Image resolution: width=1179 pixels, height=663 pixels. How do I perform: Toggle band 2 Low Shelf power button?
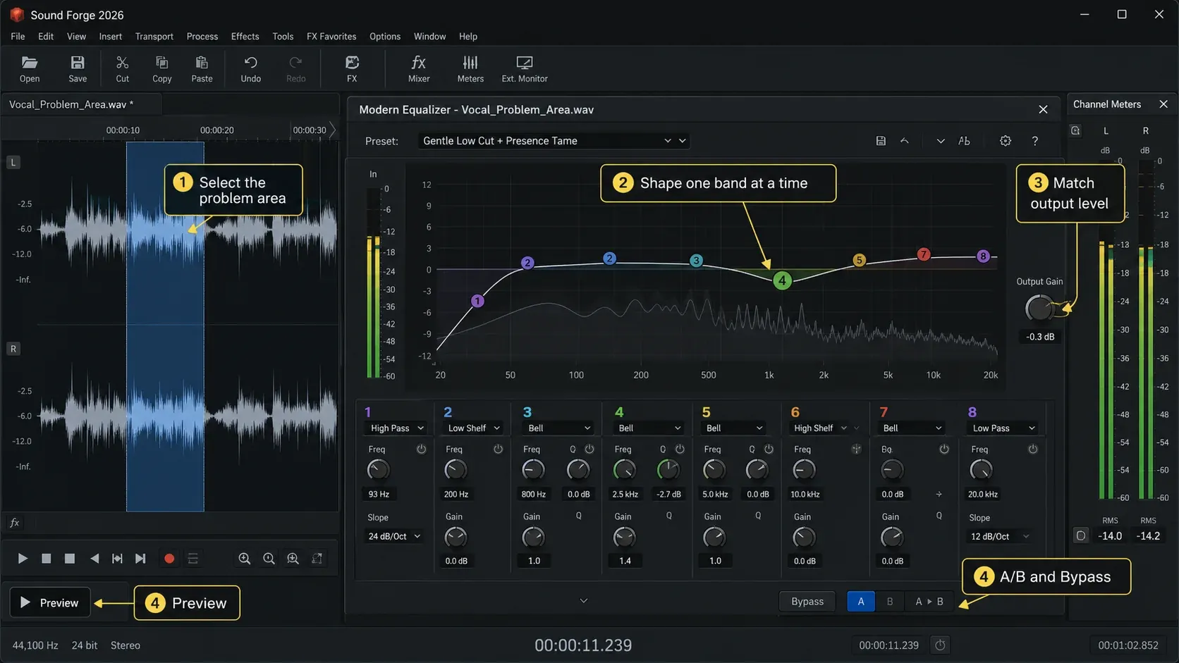[498, 449]
